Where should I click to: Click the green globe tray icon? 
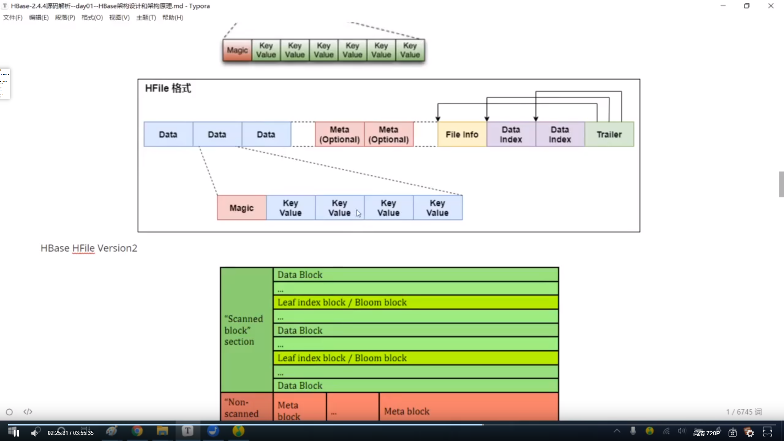point(650,431)
